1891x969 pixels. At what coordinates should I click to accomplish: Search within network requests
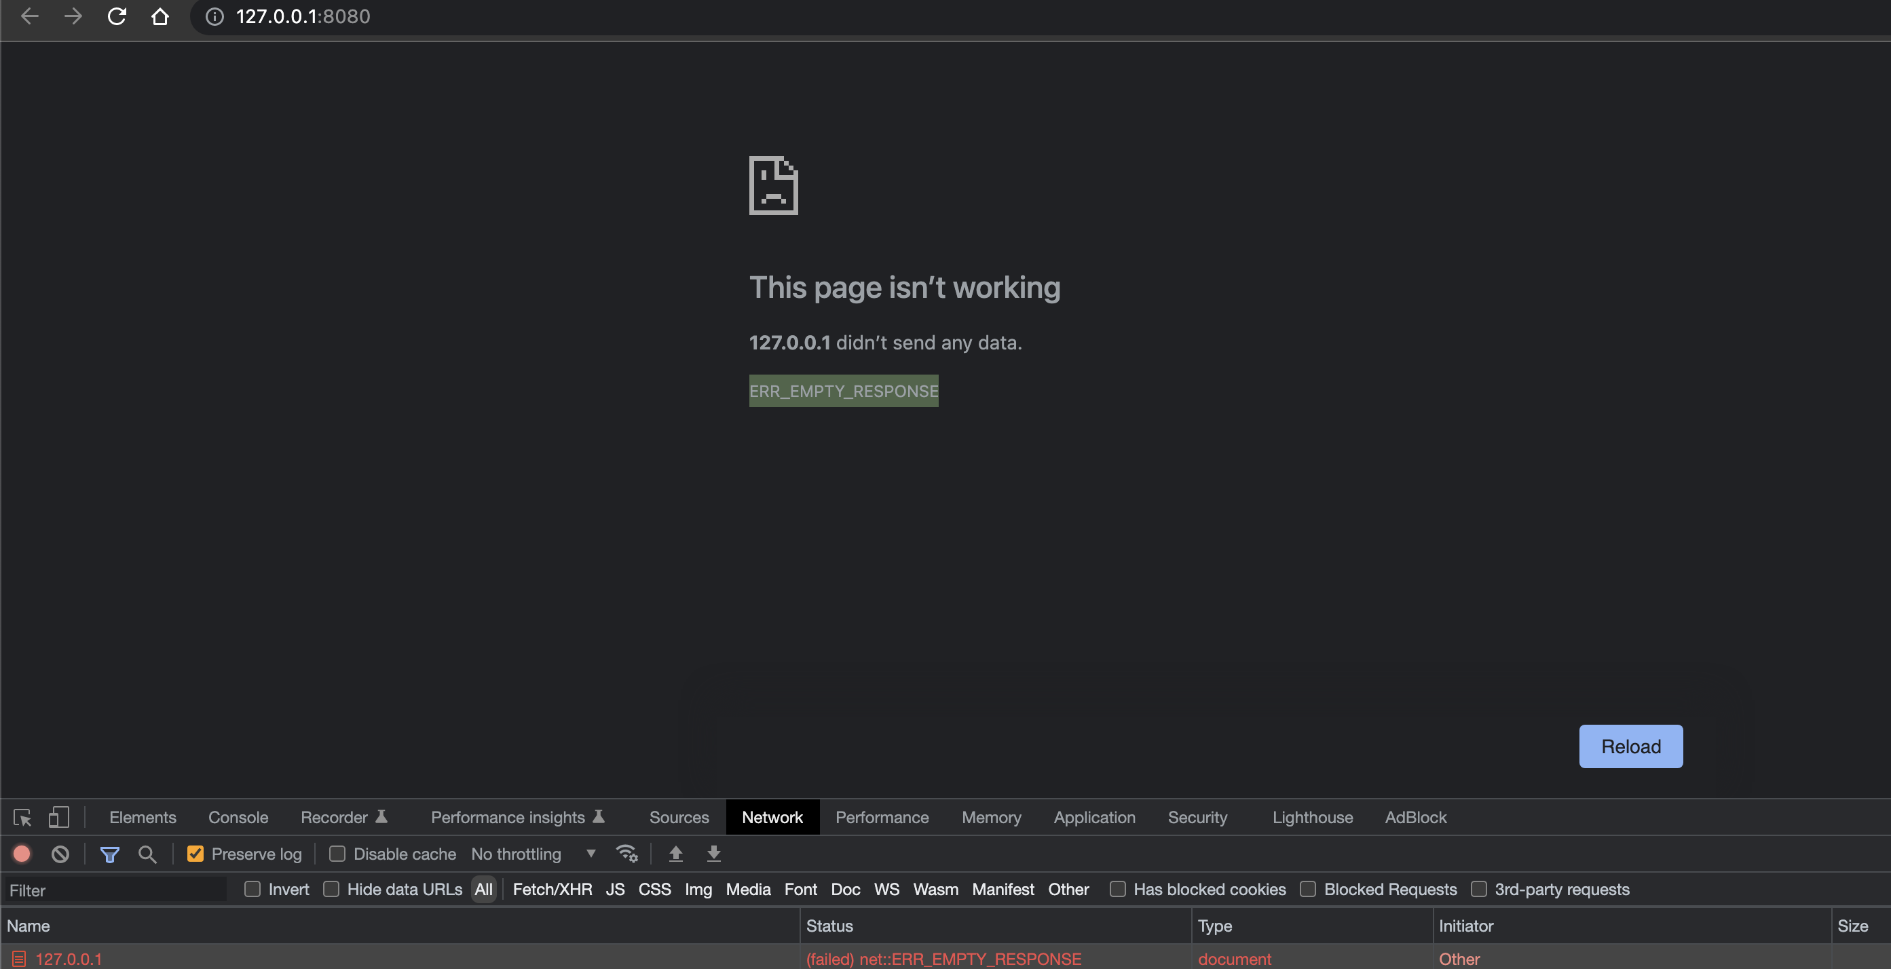[x=147, y=854]
